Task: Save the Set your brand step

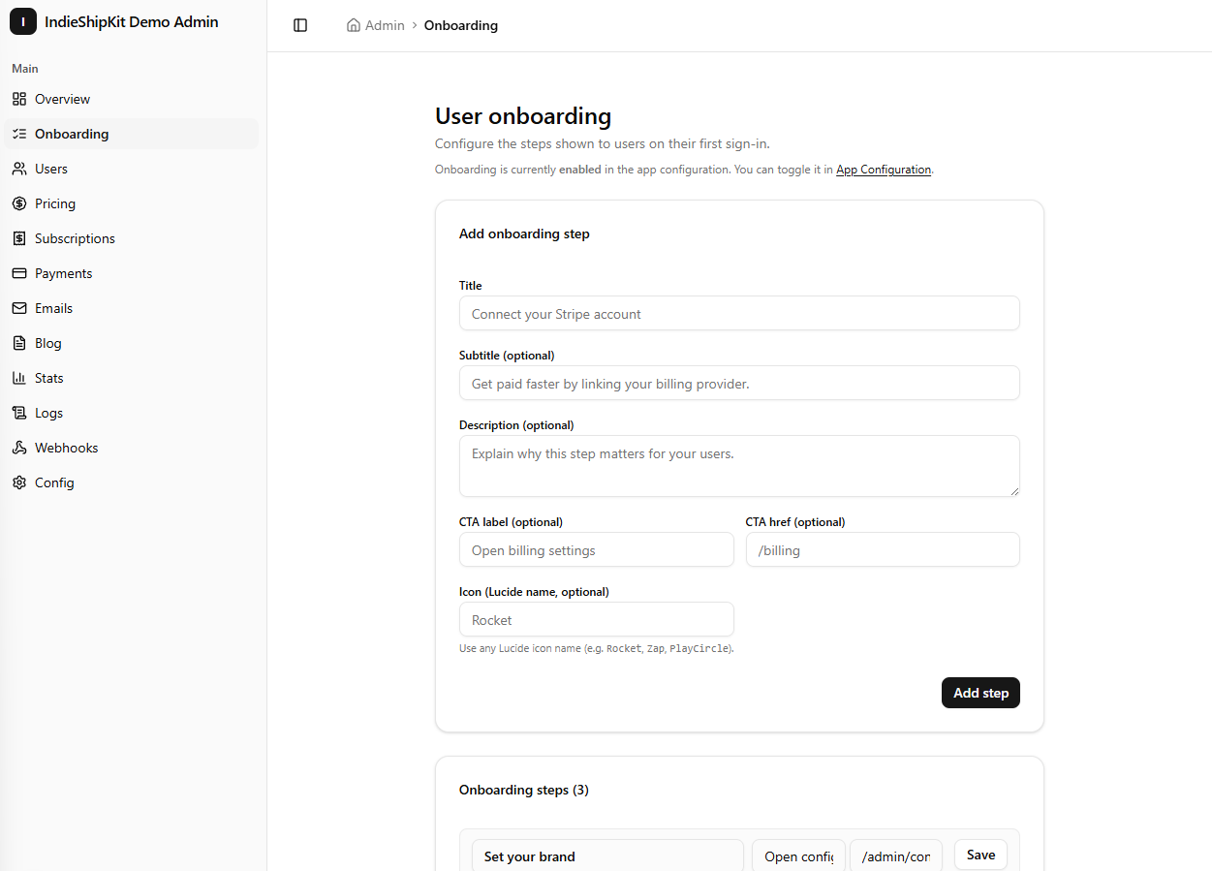Action: pyautogui.click(x=980, y=855)
